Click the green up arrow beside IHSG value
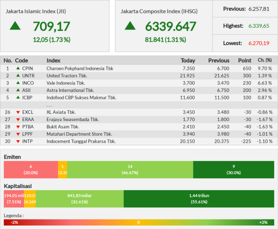The height and width of the screenshot is (229, 278). tap(130, 26)
